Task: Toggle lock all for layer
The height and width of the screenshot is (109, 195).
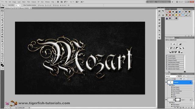Action: coord(175,79)
